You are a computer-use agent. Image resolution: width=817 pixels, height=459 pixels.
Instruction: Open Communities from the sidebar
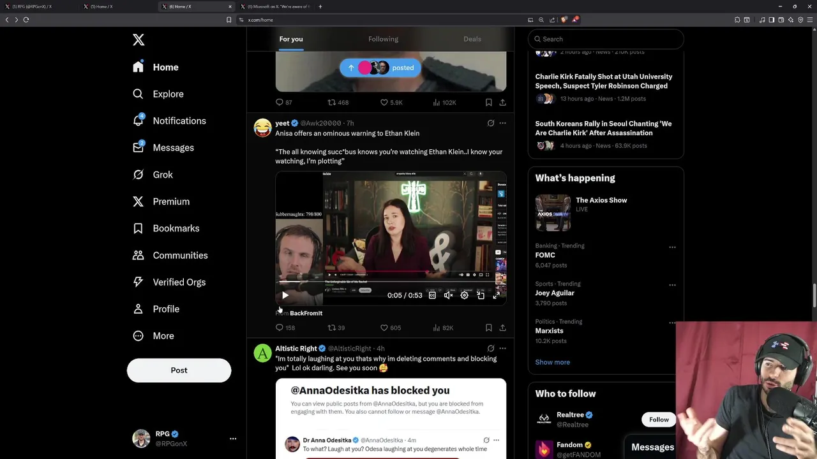[x=170, y=255]
